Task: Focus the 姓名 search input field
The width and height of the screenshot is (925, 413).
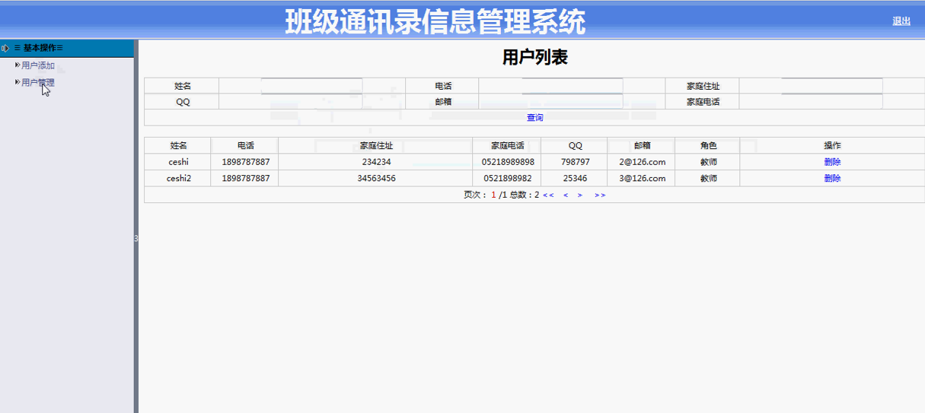Action: [311, 86]
